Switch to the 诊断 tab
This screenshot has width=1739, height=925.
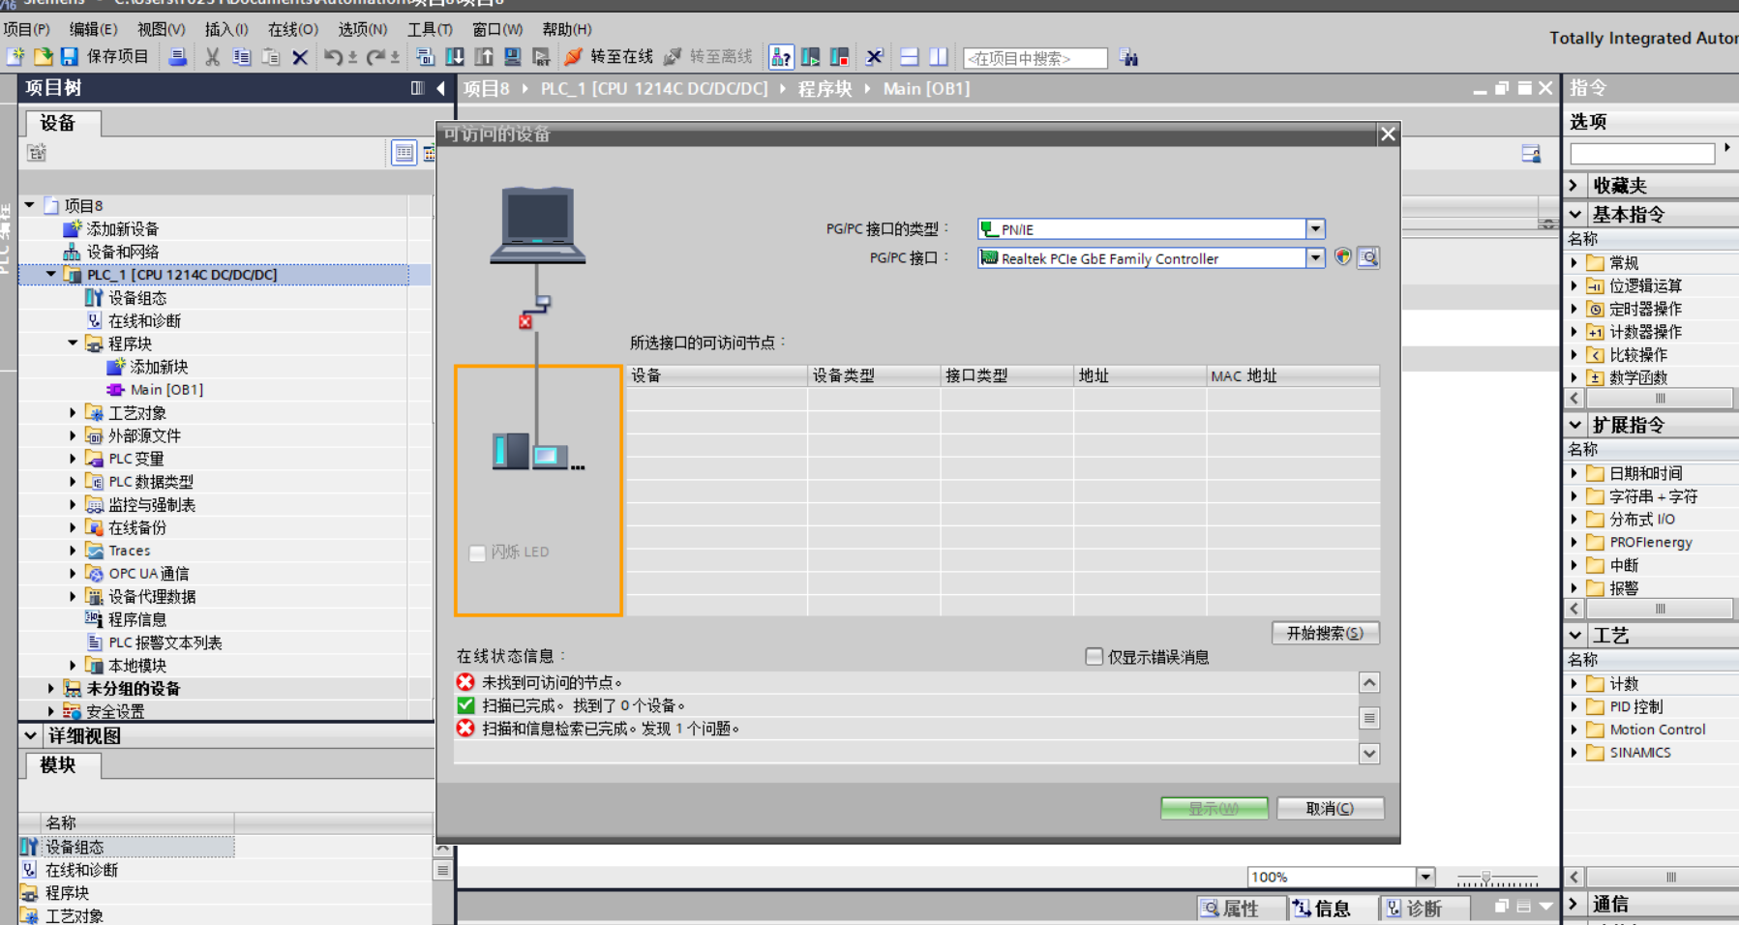tap(1414, 908)
